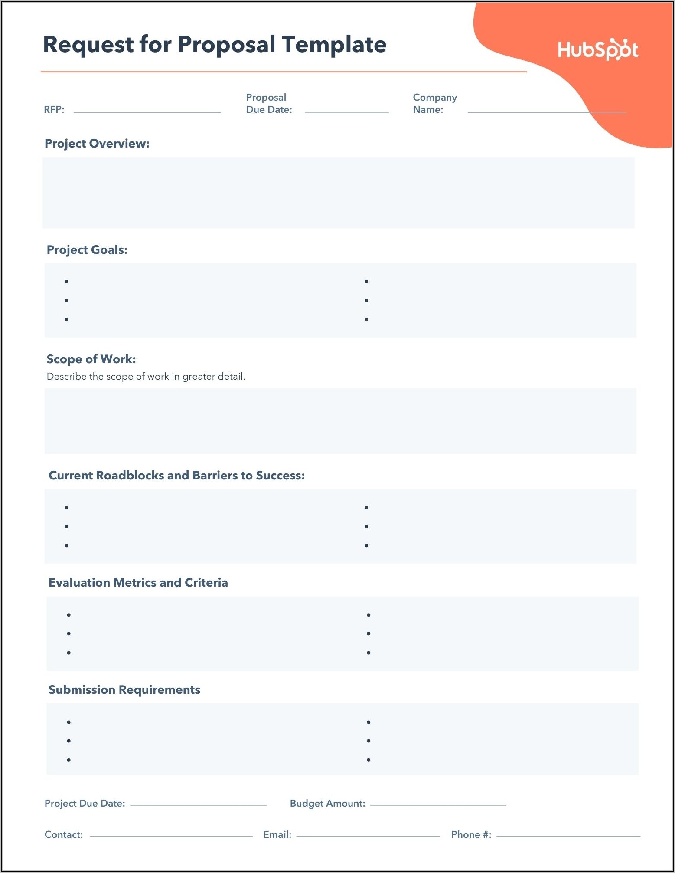This screenshot has height=873, width=675.
Task: Click the HubSpot logo
Action: (x=597, y=49)
